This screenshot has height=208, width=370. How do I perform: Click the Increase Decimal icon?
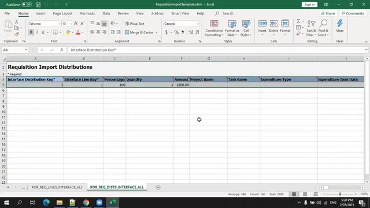(x=191, y=32)
